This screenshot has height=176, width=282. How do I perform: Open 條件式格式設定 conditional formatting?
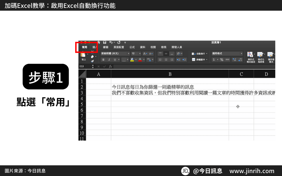[x=251, y=57]
